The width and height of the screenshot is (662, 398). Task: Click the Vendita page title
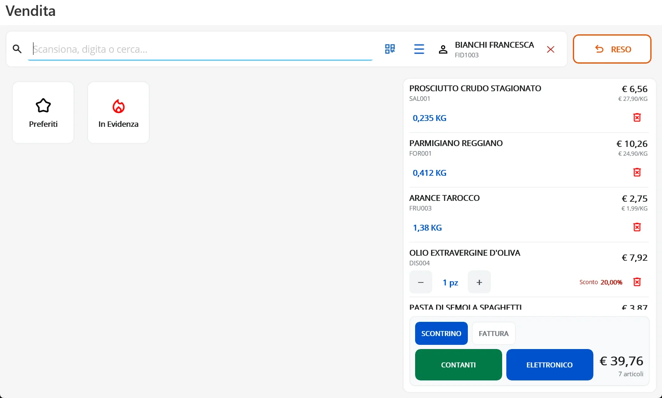point(31,11)
